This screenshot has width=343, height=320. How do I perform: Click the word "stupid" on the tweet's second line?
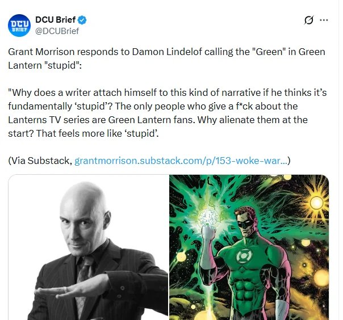62,65
